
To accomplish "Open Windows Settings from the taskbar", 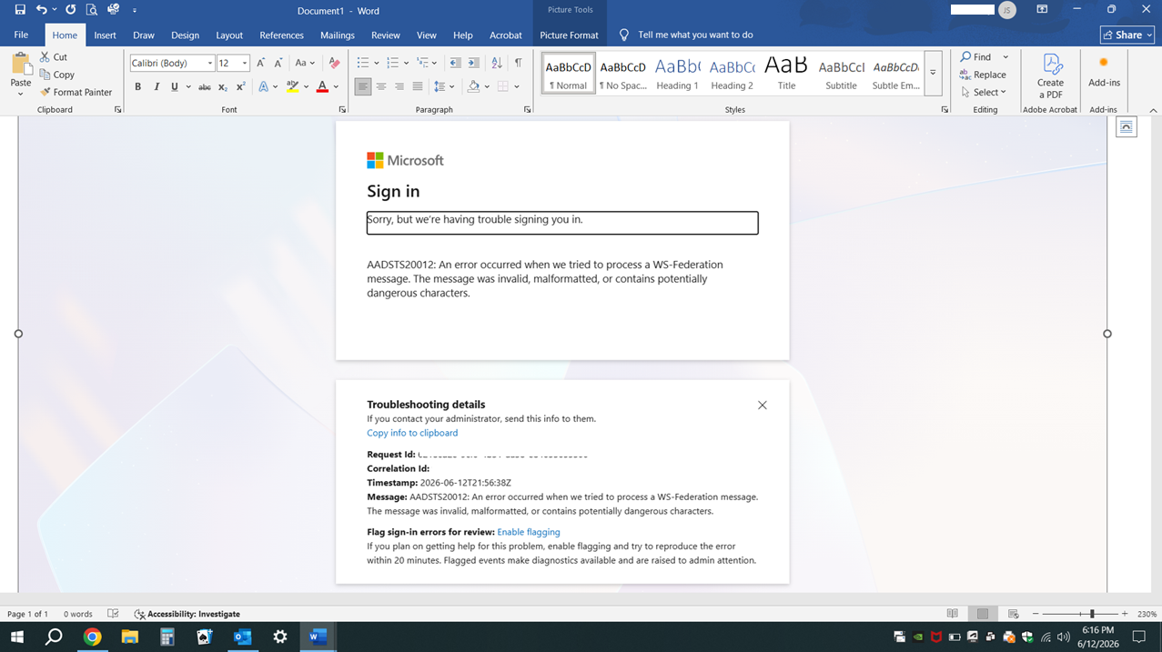I will tap(279, 637).
